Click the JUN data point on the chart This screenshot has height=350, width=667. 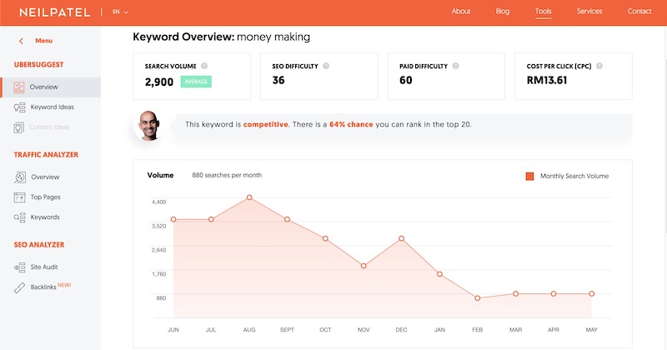click(173, 219)
